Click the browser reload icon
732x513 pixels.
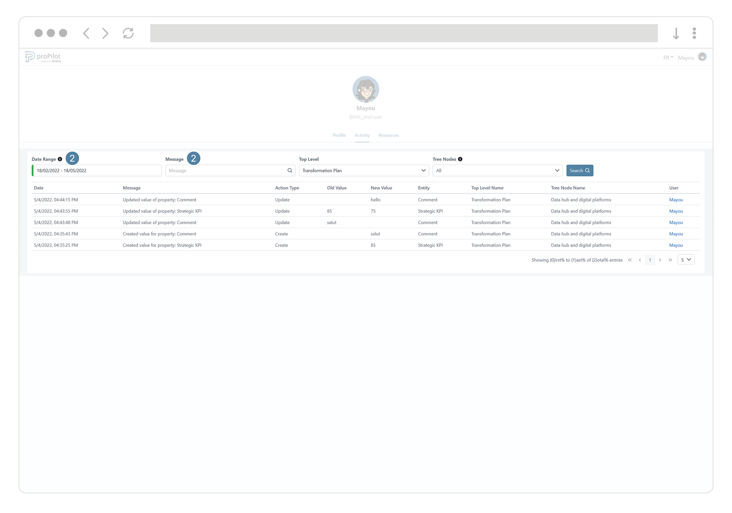coord(128,33)
